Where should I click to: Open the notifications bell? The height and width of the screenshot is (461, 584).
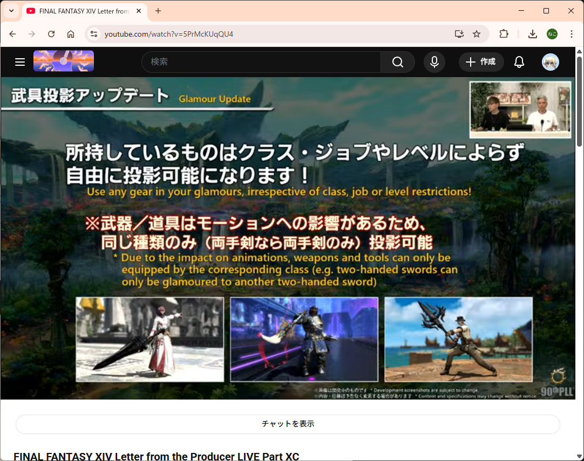(x=519, y=62)
